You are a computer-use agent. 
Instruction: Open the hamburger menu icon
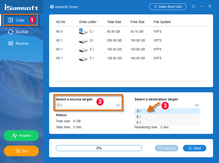(194, 6)
